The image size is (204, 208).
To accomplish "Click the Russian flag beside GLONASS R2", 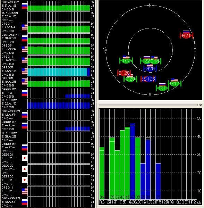I will [x=25, y=6].
